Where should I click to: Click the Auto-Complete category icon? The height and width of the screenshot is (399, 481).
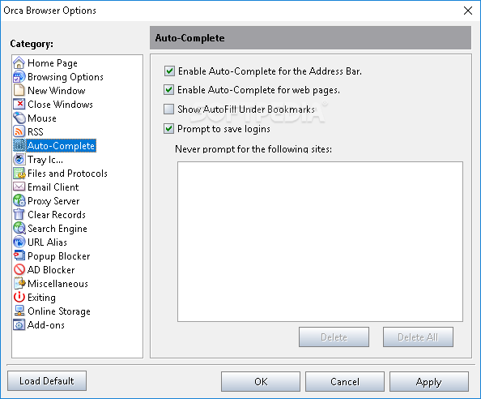[x=19, y=145]
